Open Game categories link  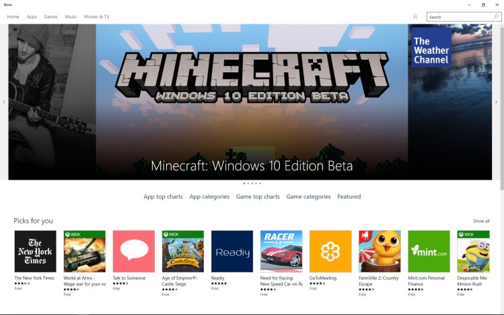(308, 197)
